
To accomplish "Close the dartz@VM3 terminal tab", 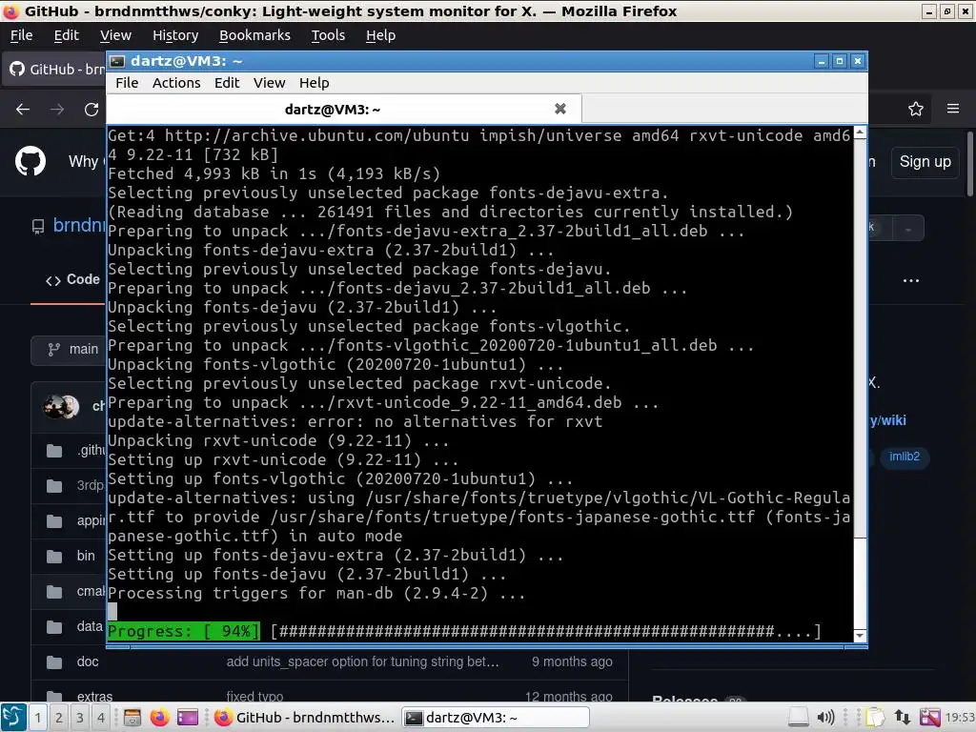I will click(560, 109).
